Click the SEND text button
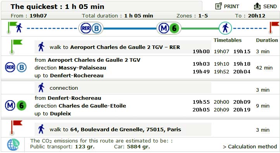 [x=270, y=7]
